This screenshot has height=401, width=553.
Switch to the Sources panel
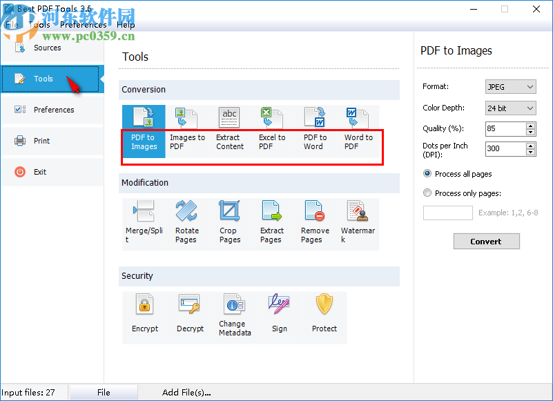tap(47, 48)
